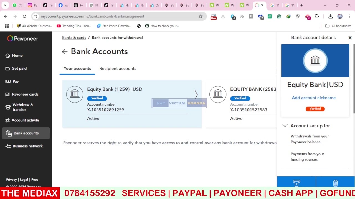The height and width of the screenshot is (199, 355).
Task: Go back using arrow beside Bank Accounts
Action: (x=65, y=52)
